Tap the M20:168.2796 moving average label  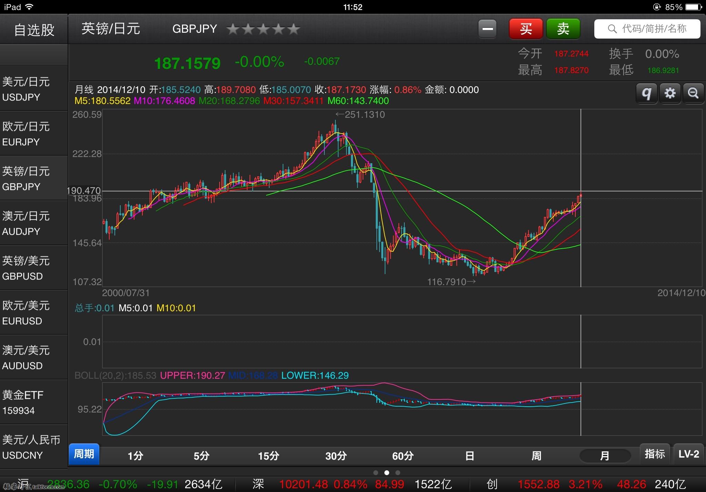tap(229, 101)
